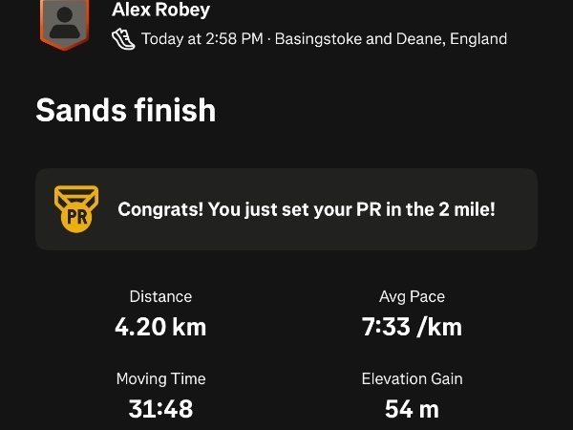The width and height of the screenshot is (573, 430).
Task: Click the Avg Pace stat label
Action: pos(413,297)
